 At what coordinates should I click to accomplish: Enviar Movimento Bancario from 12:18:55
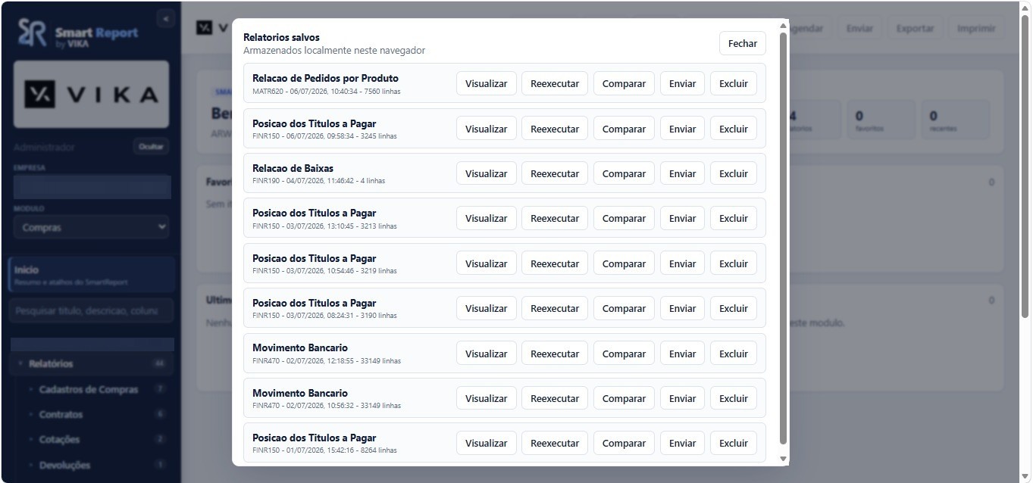point(682,354)
